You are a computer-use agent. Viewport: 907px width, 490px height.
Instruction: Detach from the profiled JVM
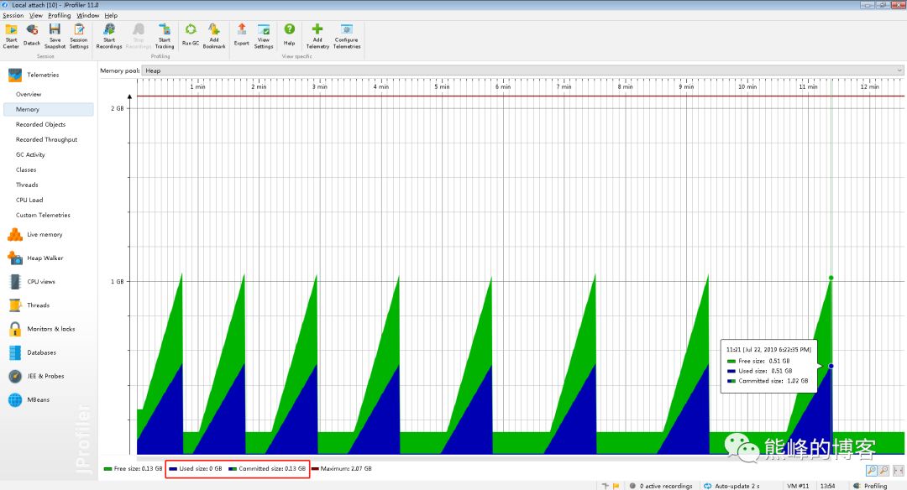(x=32, y=36)
